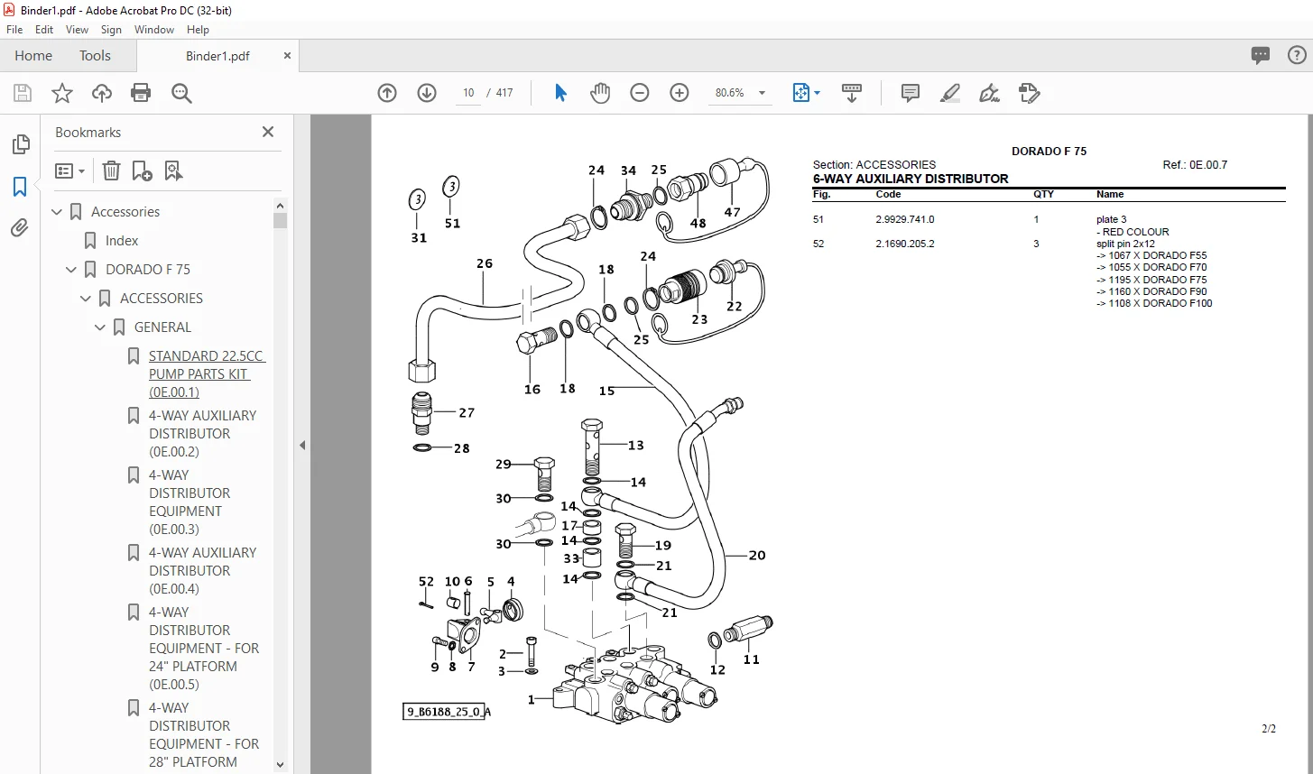1313x774 pixels.
Task: Open STANDARD 22.5CC PUMP PARTS KIT bookmark
Action: pos(208,374)
